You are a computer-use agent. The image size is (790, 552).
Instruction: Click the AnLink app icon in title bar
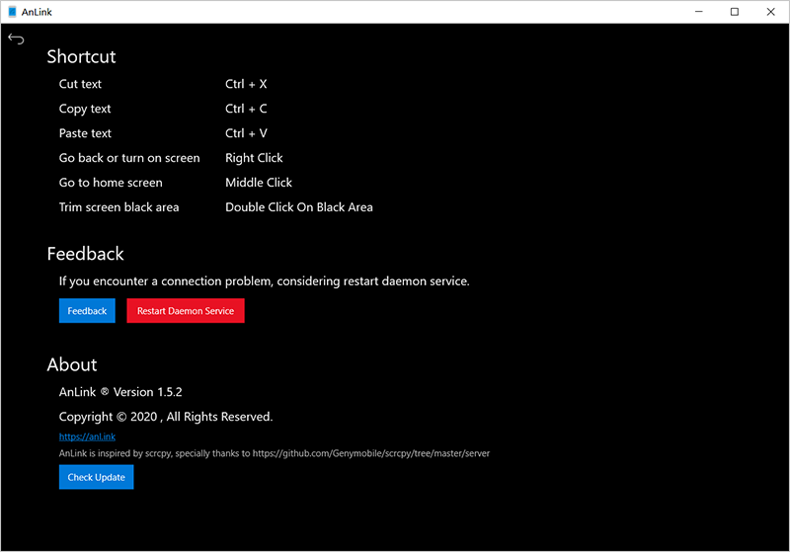click(12, 12)
